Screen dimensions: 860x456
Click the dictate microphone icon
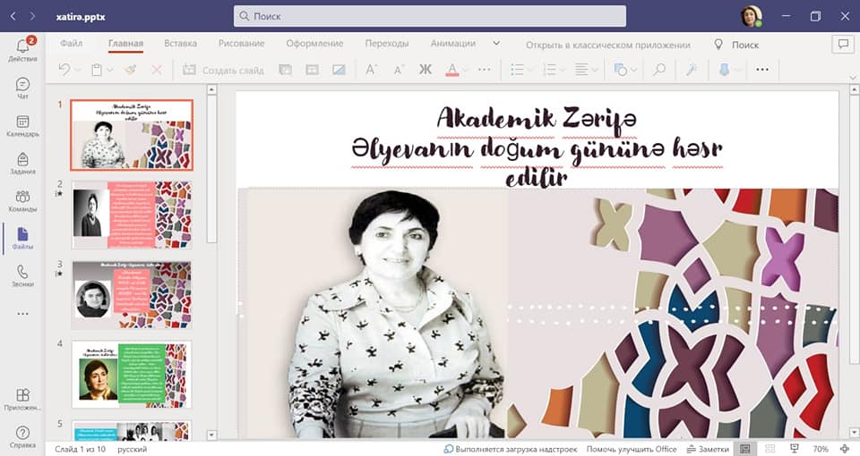point(724,70)
